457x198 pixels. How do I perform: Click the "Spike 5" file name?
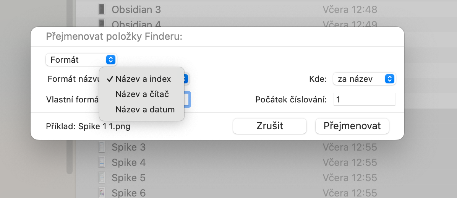[128, 178]
